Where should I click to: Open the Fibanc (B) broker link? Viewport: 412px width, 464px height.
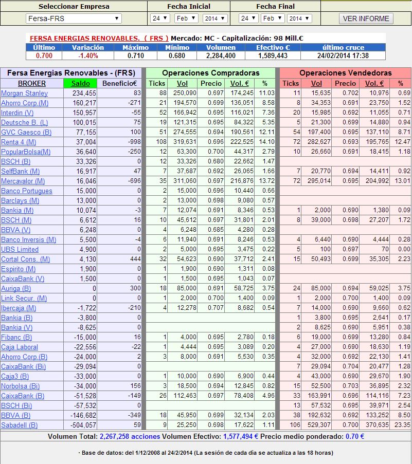16,338
